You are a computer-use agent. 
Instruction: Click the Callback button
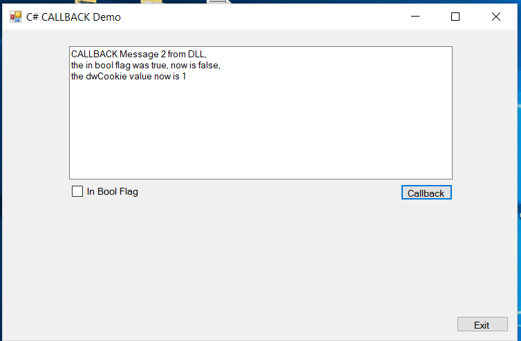pyautogui.click(x=426, y=193)
